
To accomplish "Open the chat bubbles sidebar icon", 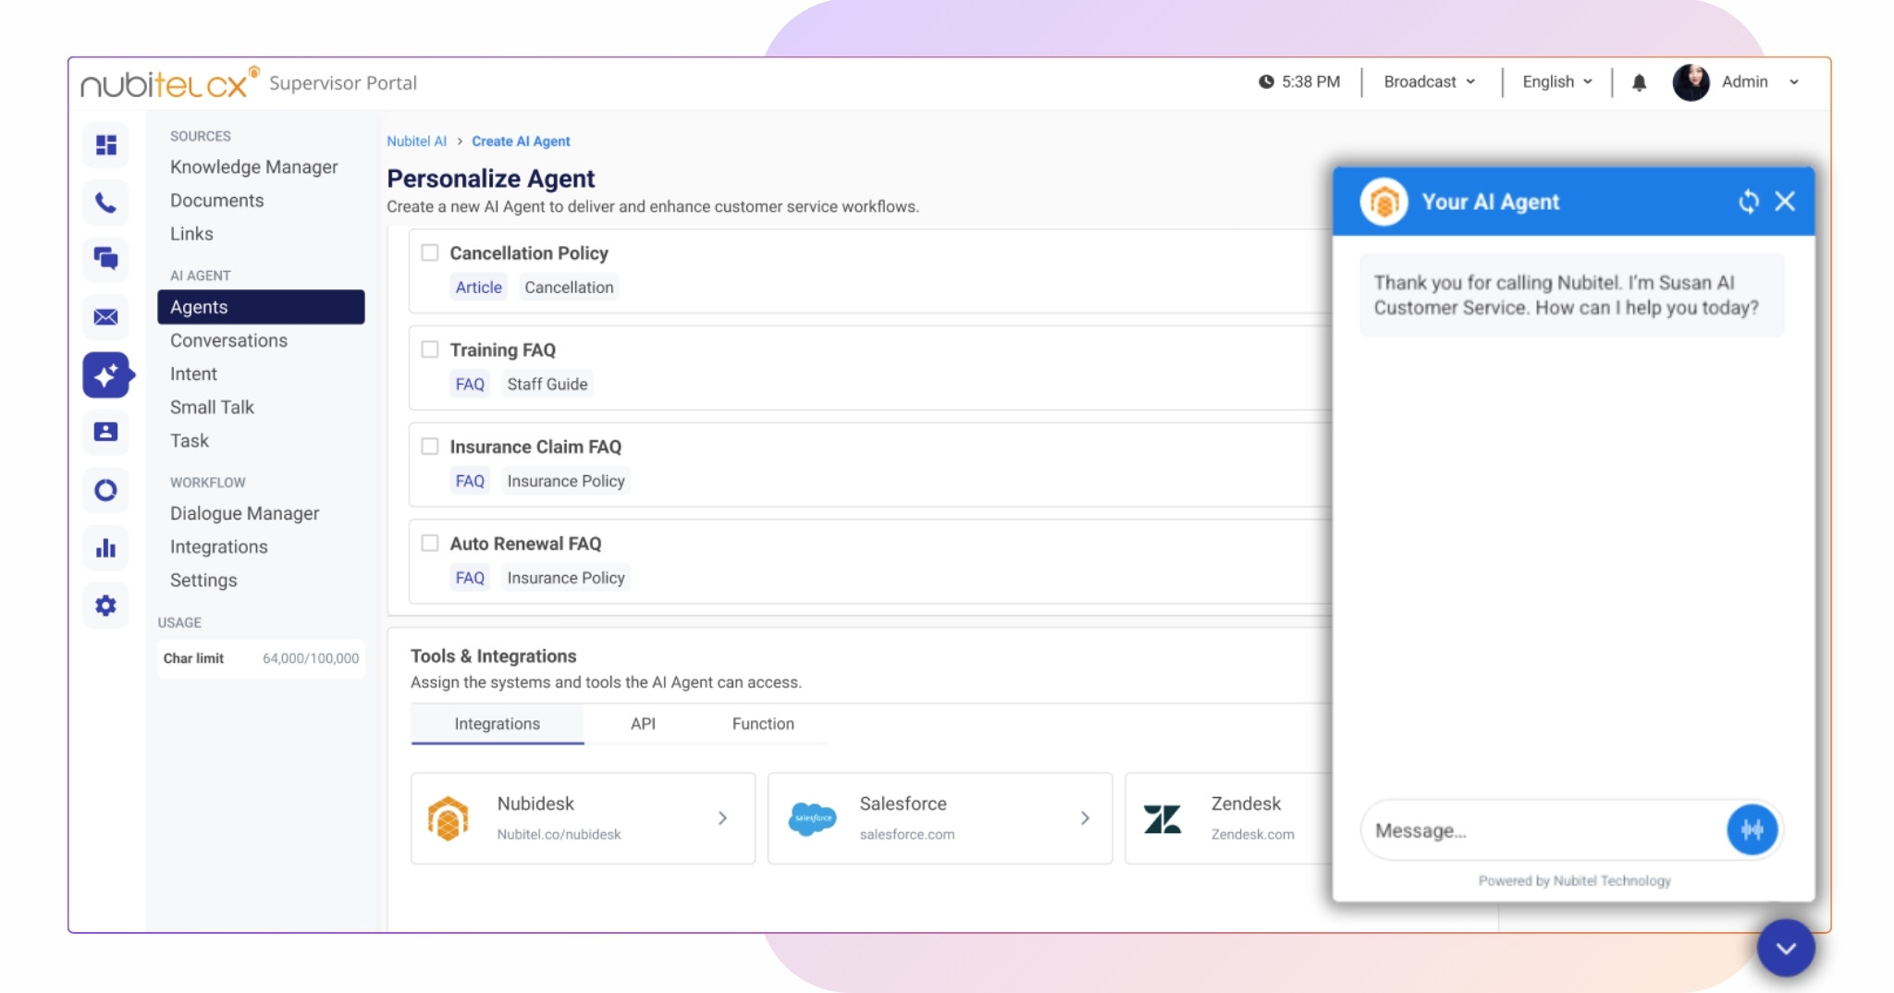I will coord(106,259).
